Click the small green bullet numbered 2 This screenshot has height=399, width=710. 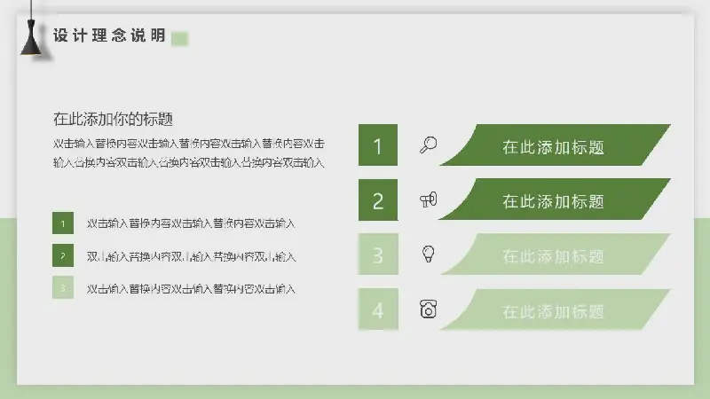pyautogui.click(x=63, y=256)
